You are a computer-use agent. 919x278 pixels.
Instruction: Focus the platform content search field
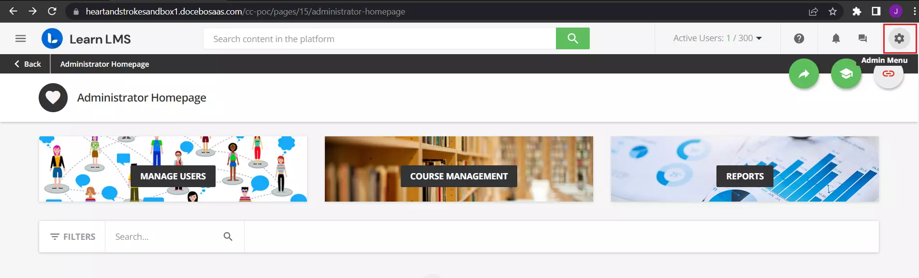(379, 38)
